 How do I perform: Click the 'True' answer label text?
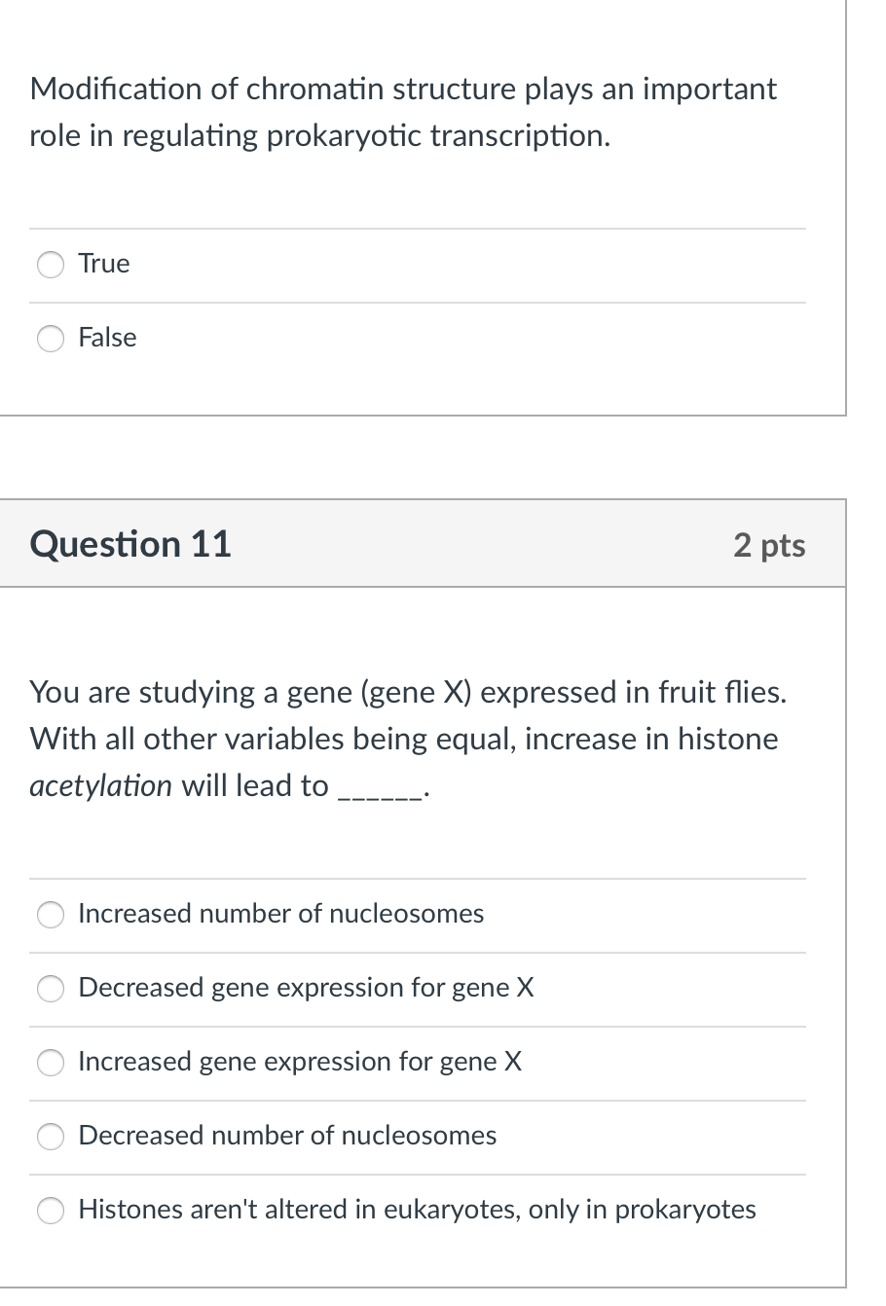click(x=103, y=264)
